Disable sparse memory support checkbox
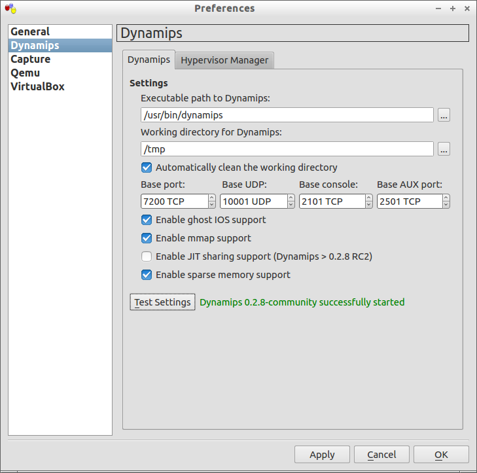The height and width of the screenshot is (473, 477). point(147,275)
